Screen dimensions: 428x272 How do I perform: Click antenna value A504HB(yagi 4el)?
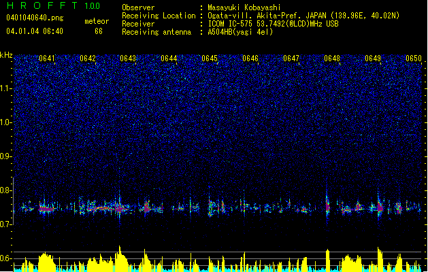point(240,32)
